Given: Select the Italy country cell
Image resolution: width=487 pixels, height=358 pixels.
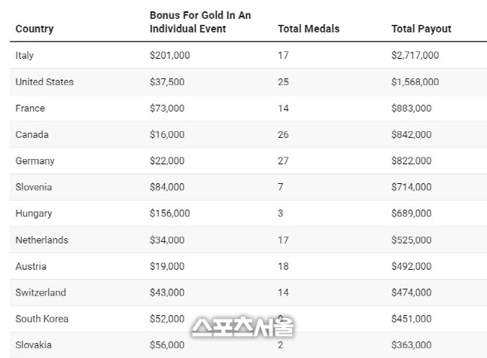Looking at the screenshot, I should tap(25, 55).
